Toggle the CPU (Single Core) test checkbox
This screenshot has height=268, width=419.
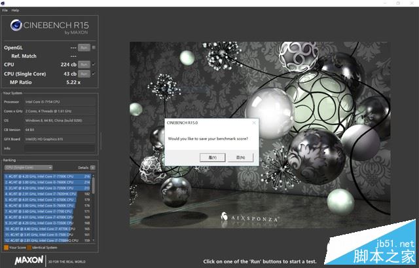pos(94,74)
